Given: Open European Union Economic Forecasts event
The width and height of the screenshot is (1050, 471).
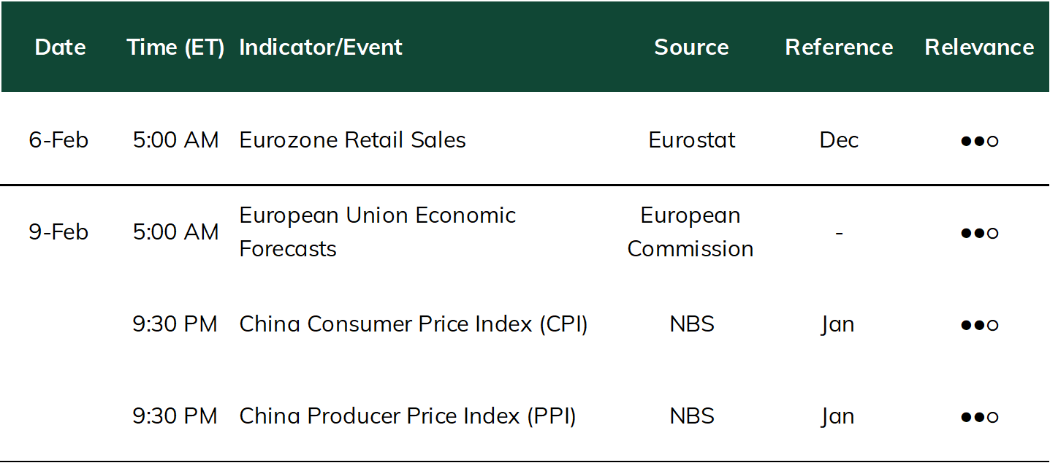Looking at the screenshot, I should [x=378, y=232].
